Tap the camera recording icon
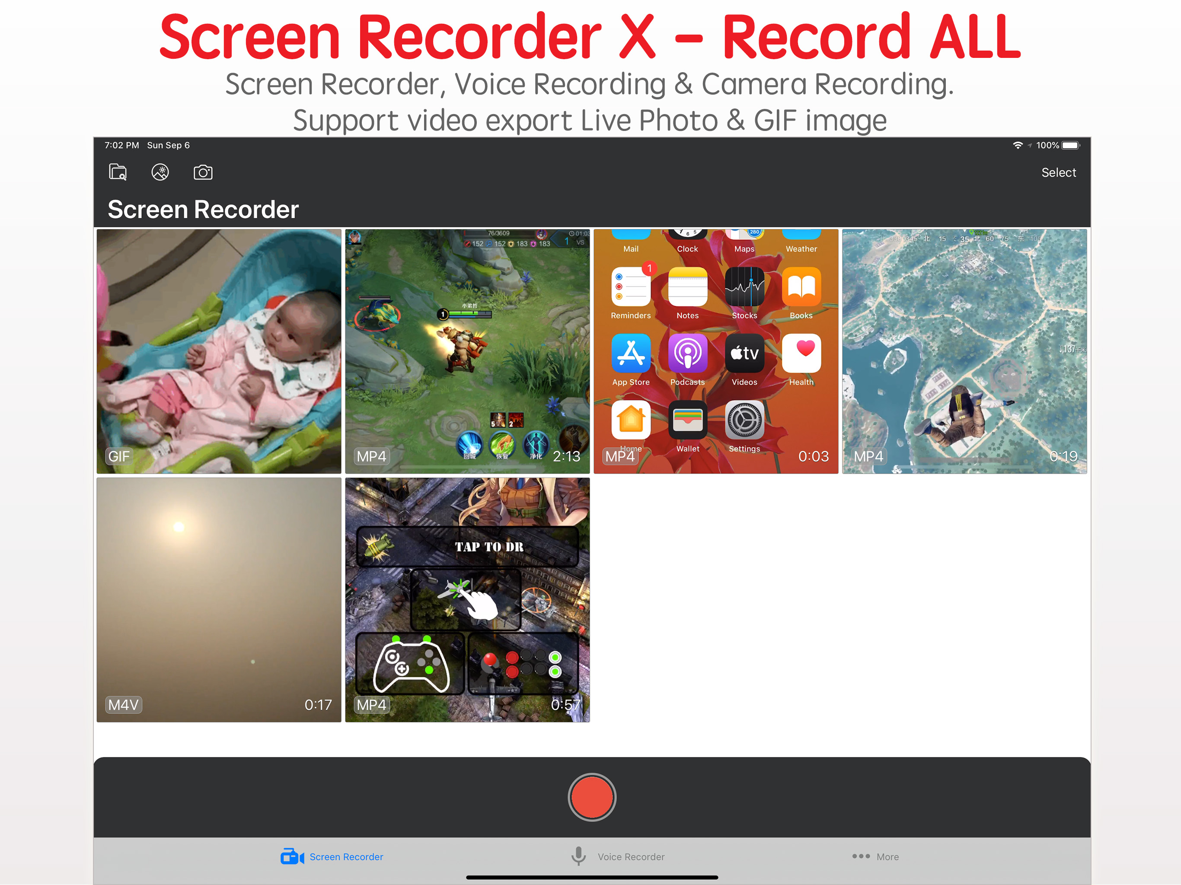This screenshot has width=1181, height=885. click(x=203, y=172)
